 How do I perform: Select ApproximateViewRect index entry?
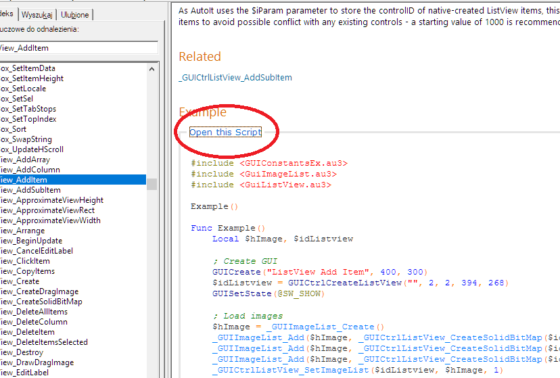pos(47,210)
